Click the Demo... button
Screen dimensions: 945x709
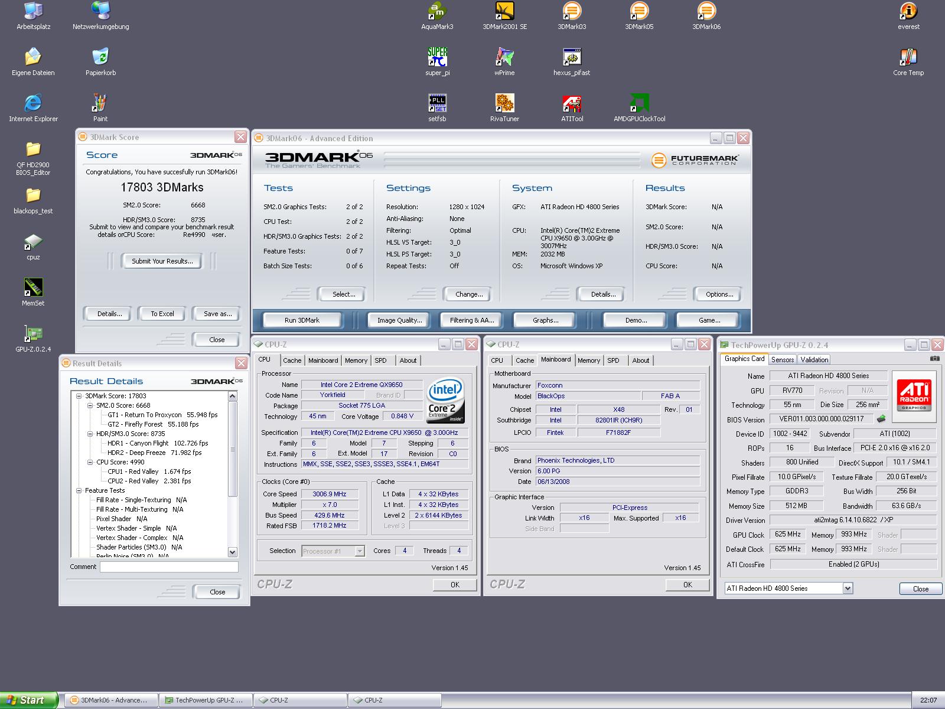636,320
